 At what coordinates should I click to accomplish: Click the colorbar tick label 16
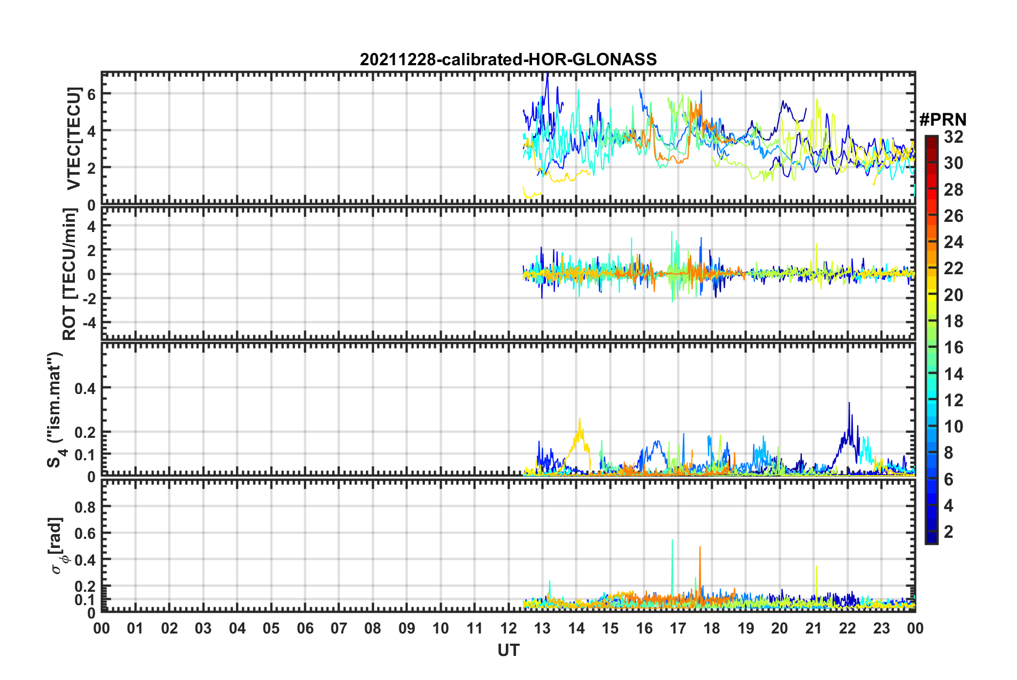click(953, 347)
